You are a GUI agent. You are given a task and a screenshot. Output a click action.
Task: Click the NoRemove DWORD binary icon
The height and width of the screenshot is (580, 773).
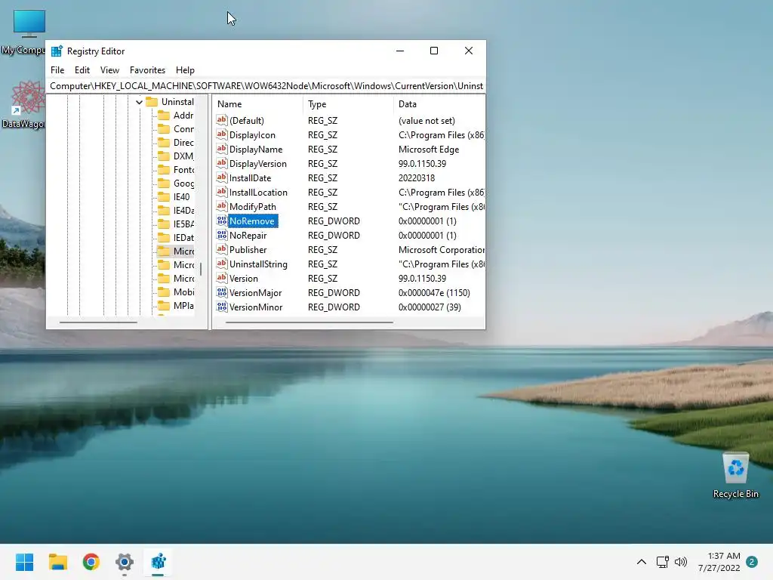click(222, 221)
